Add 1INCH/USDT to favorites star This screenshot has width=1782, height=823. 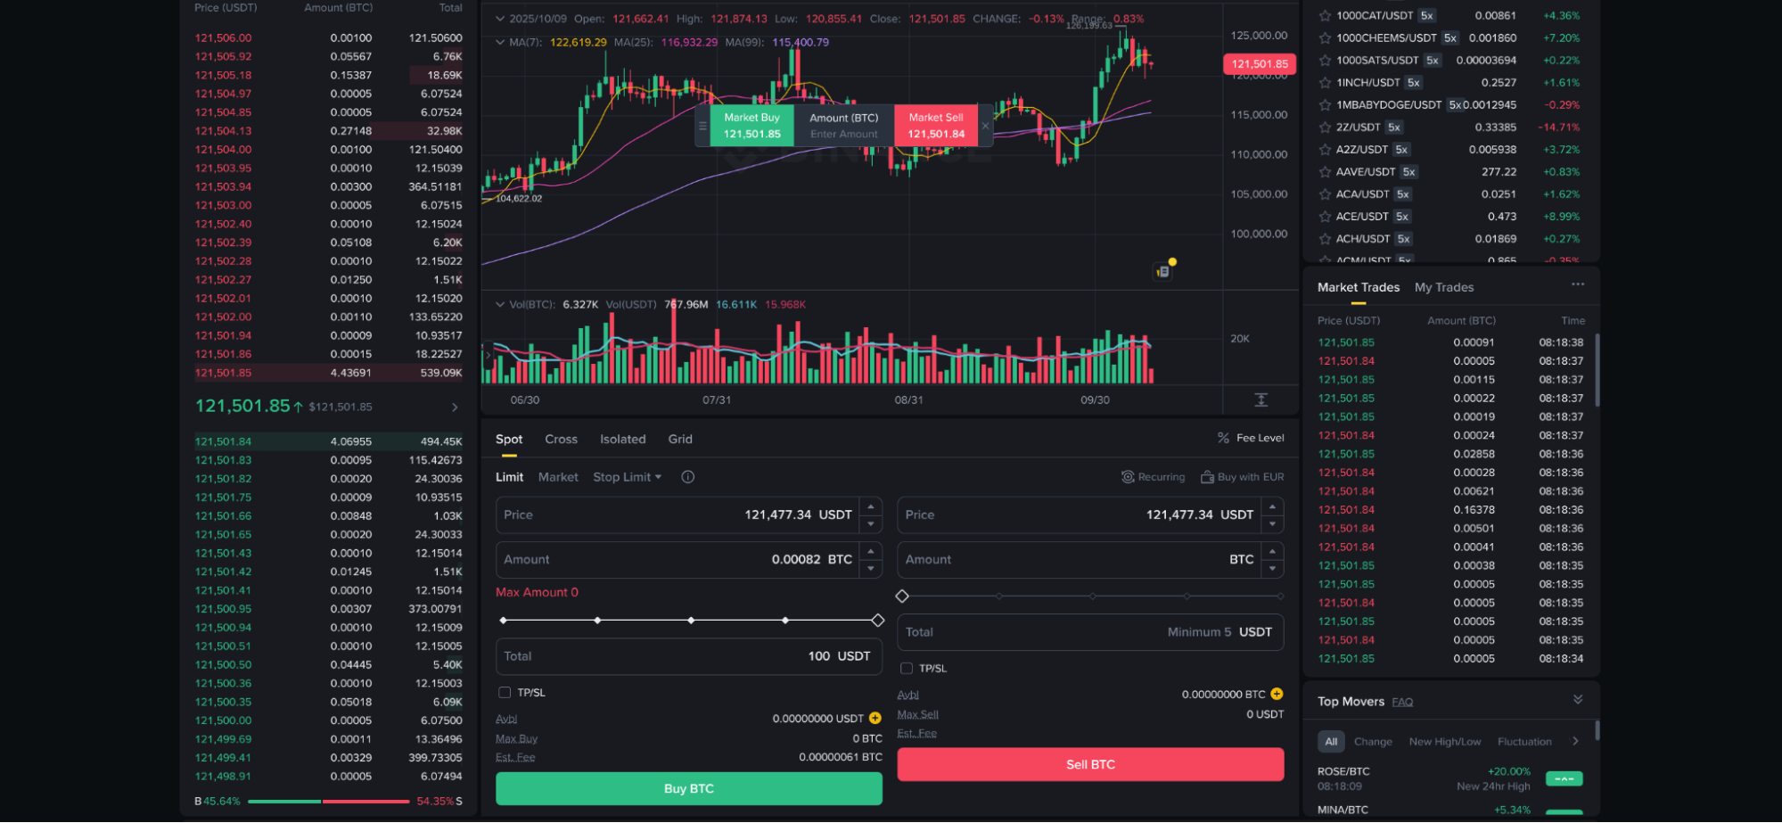[1325, 82]
